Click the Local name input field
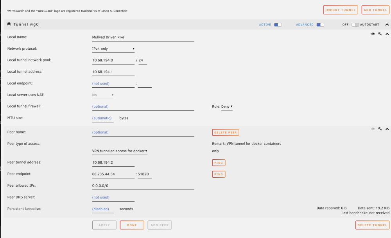This screenshot has height=238, width=391. pos(143,37)
